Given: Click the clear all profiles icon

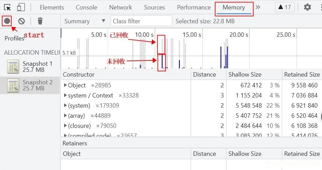Looking at the screenshot, I should (x=22, y=21).
